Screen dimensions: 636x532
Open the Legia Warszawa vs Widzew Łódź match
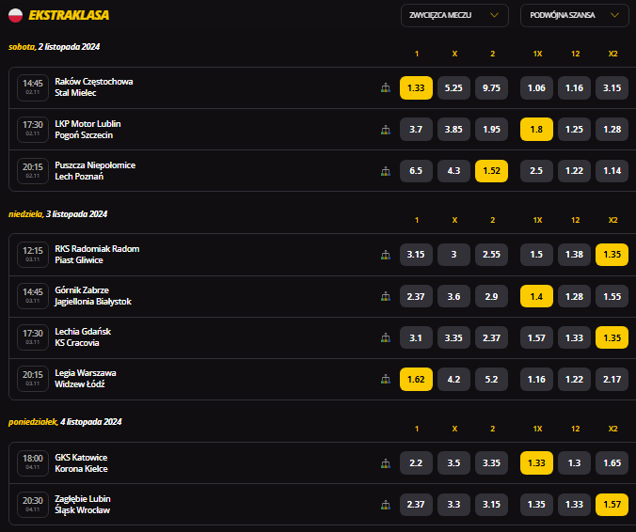point(86,379)
